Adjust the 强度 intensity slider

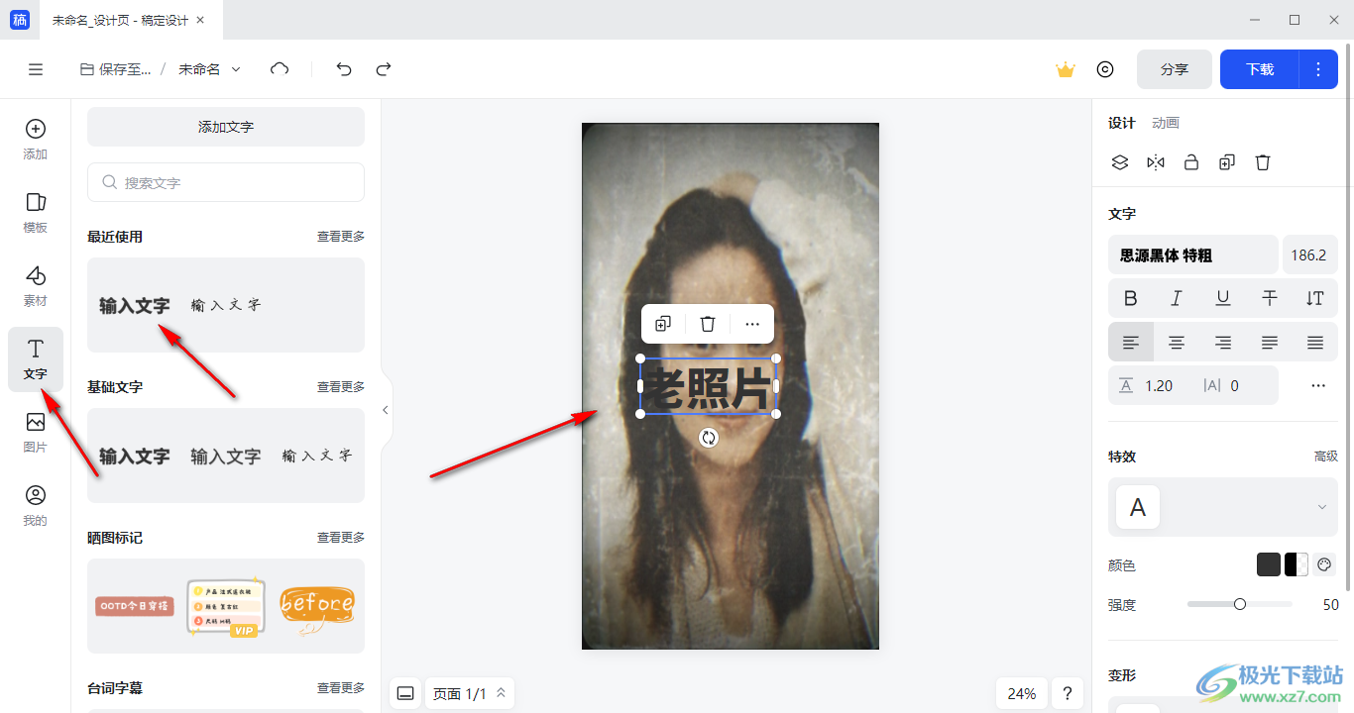(x=1240, y=604)
